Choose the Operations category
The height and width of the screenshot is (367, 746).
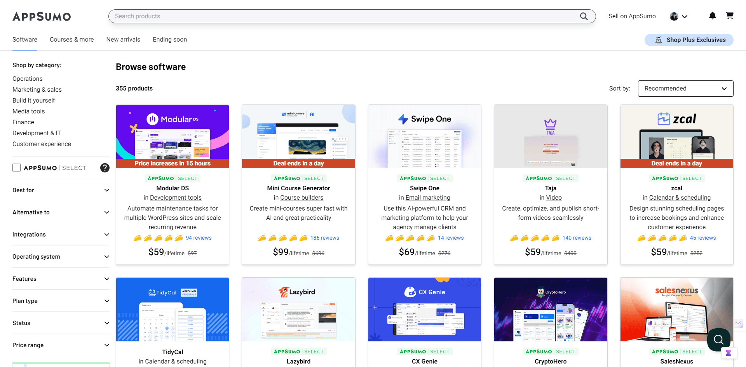27,79
